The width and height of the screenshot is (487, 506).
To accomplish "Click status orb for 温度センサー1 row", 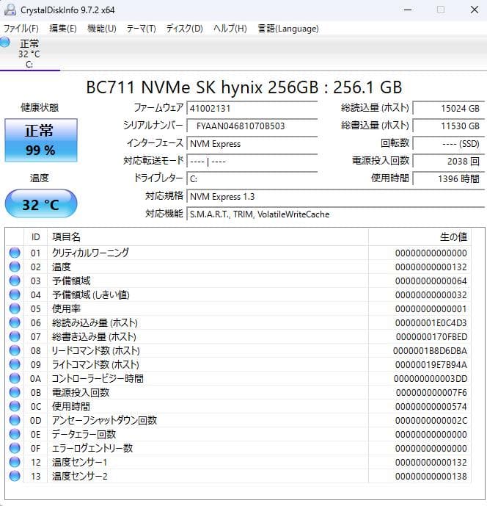I will pyautogui.click(x=15, y=462).
